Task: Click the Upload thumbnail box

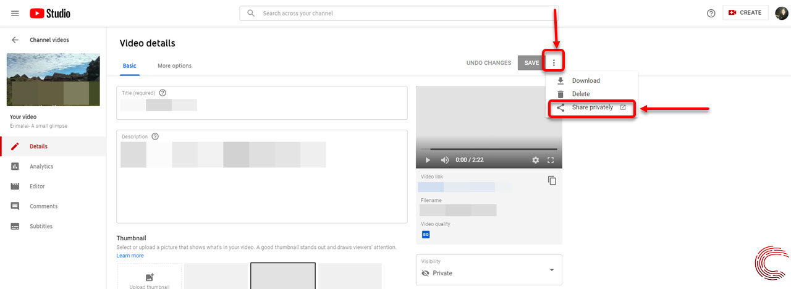Action: [149, 276]
